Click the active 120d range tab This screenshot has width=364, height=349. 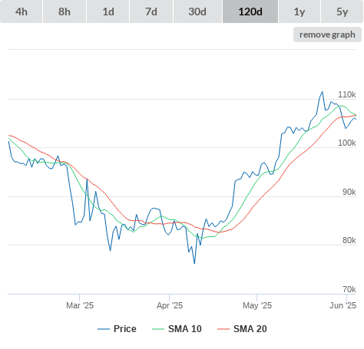tap(250, 12)
